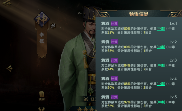This screenshot has width=182, height=111.
Task: Select the 顿悟信息 panel title
Action: 139,14
